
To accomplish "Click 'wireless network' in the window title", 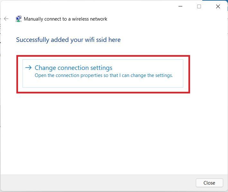I will pyautogui.click(x=90, y=19).
